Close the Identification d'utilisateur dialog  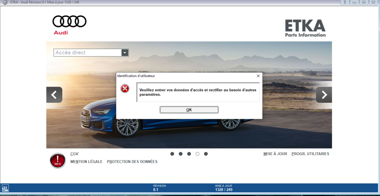pos(258,76)
